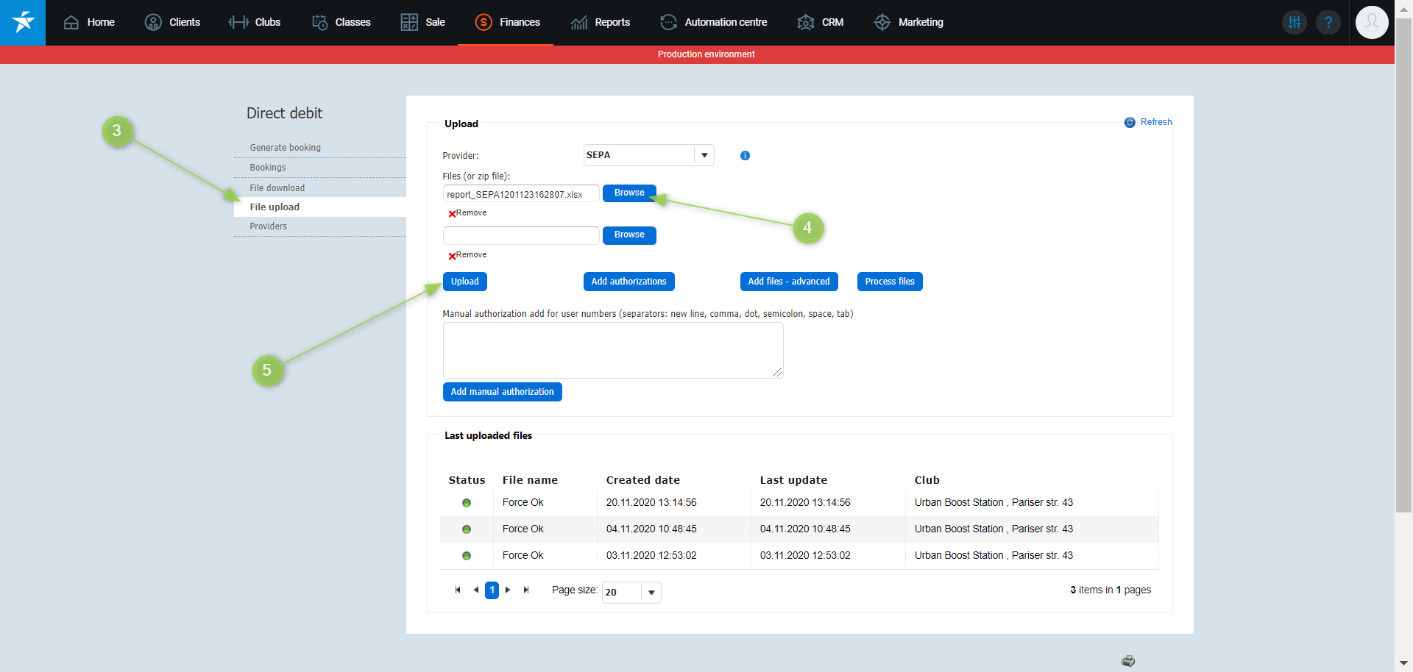Open the user profile avatar
1413x672 pixels.
point(1371,22)
